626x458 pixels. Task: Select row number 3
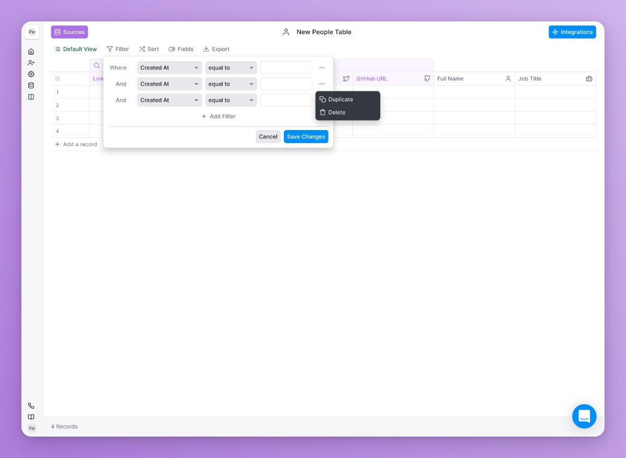click(x=57, y=119)
